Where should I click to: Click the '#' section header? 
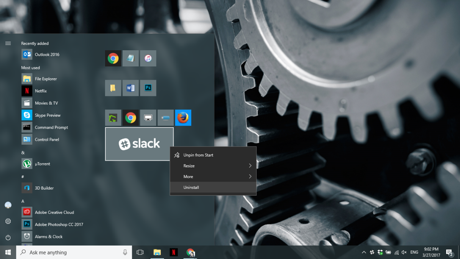coord(23,177)
